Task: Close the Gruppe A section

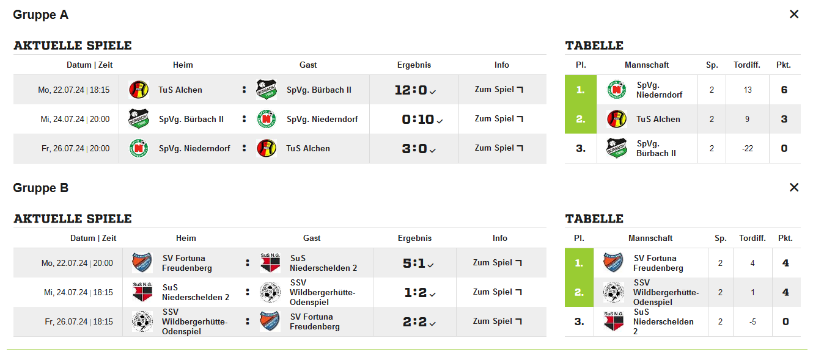Action: [794, 14]
